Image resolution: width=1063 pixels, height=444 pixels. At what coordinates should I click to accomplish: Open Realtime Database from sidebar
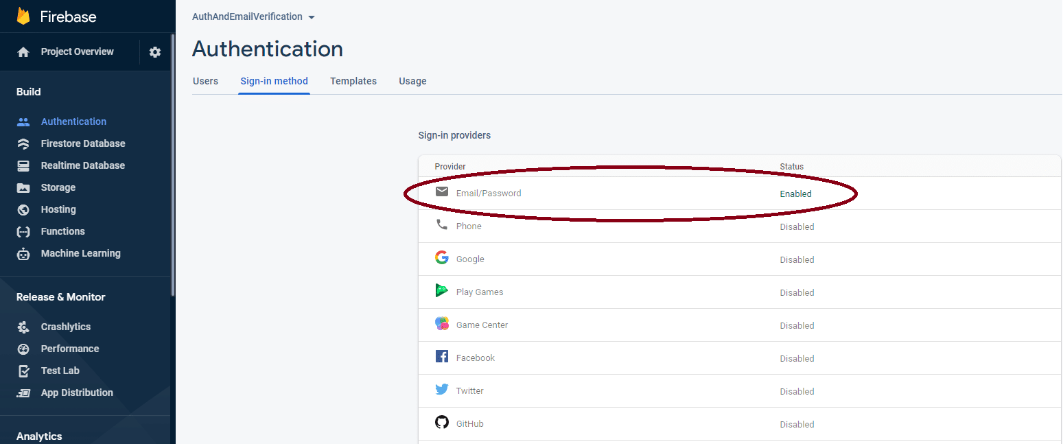tap(83, 165)
